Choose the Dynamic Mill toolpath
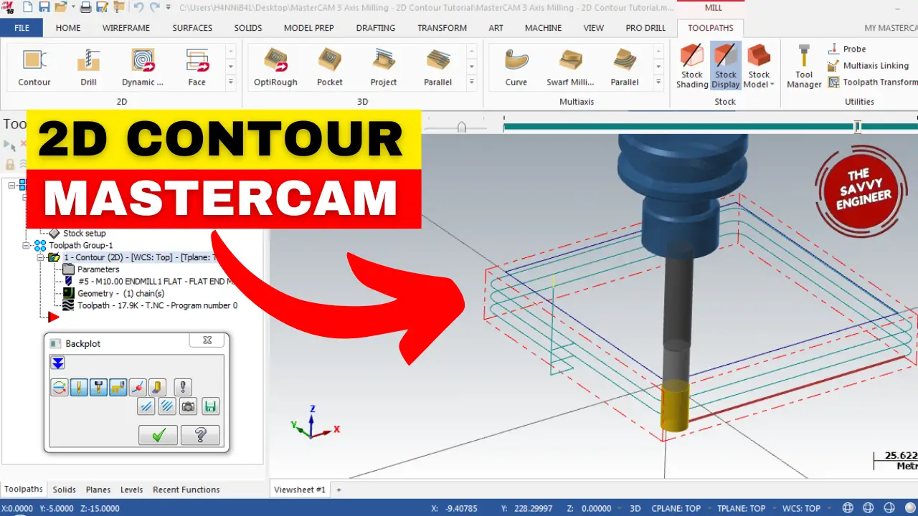Screen dimensions: 918x516 tap(143, 67)
